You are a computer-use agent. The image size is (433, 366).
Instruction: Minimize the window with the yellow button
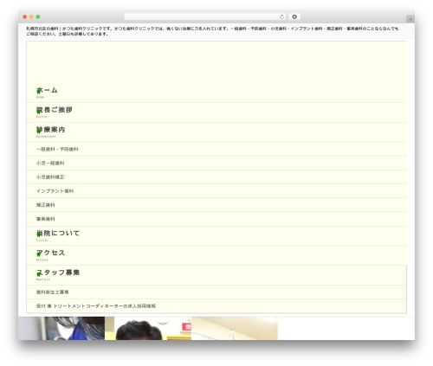pos(31,17)
